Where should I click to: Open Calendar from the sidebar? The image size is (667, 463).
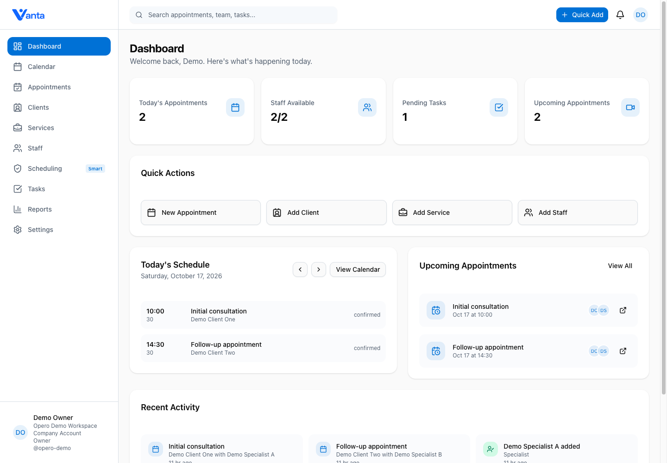pos(59,67)
